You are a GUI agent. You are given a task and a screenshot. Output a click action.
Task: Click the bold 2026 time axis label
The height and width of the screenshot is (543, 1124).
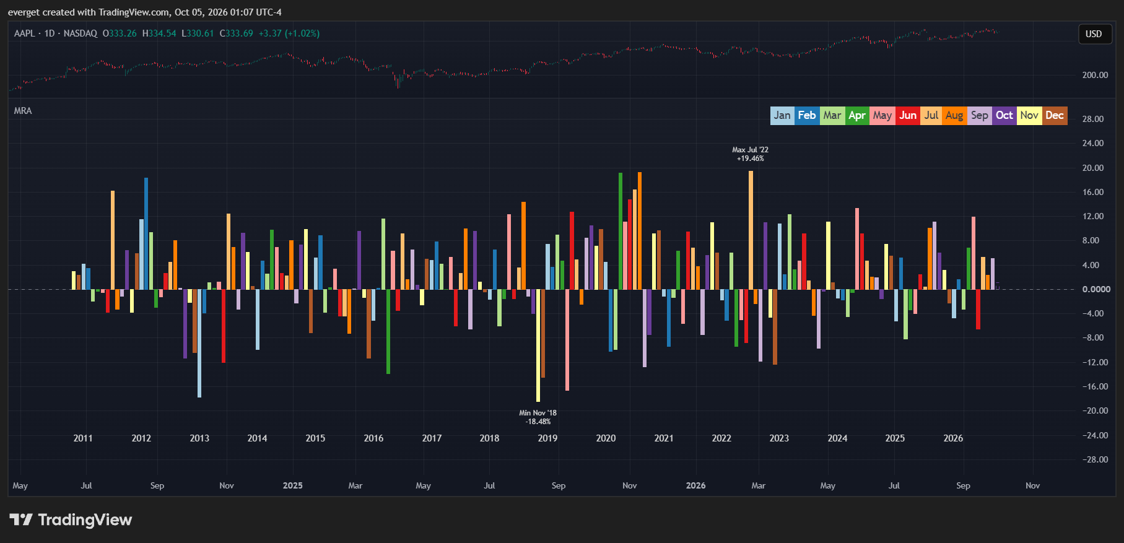(695, 485)
